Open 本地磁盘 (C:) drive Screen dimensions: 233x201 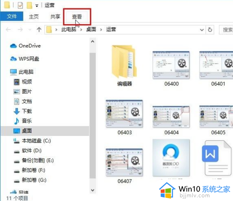pyautogui.click(x=36, y=141)
